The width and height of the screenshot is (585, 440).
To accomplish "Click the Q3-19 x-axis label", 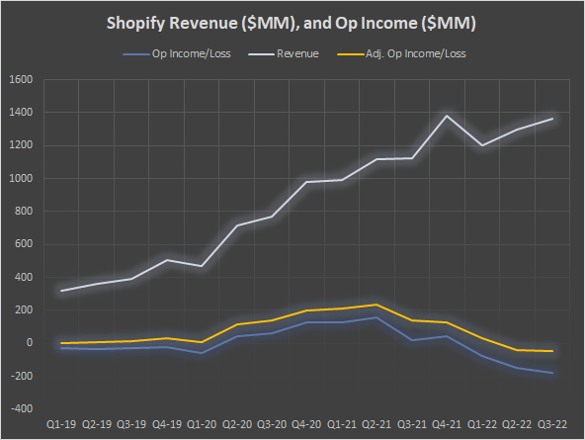I will 131,425.
